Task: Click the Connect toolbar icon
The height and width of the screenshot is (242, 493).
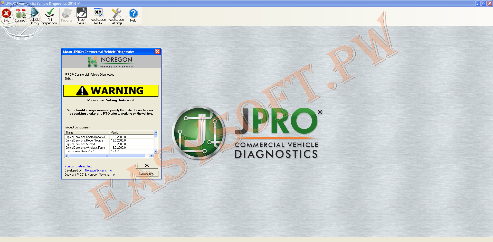Action: point(21,15)
